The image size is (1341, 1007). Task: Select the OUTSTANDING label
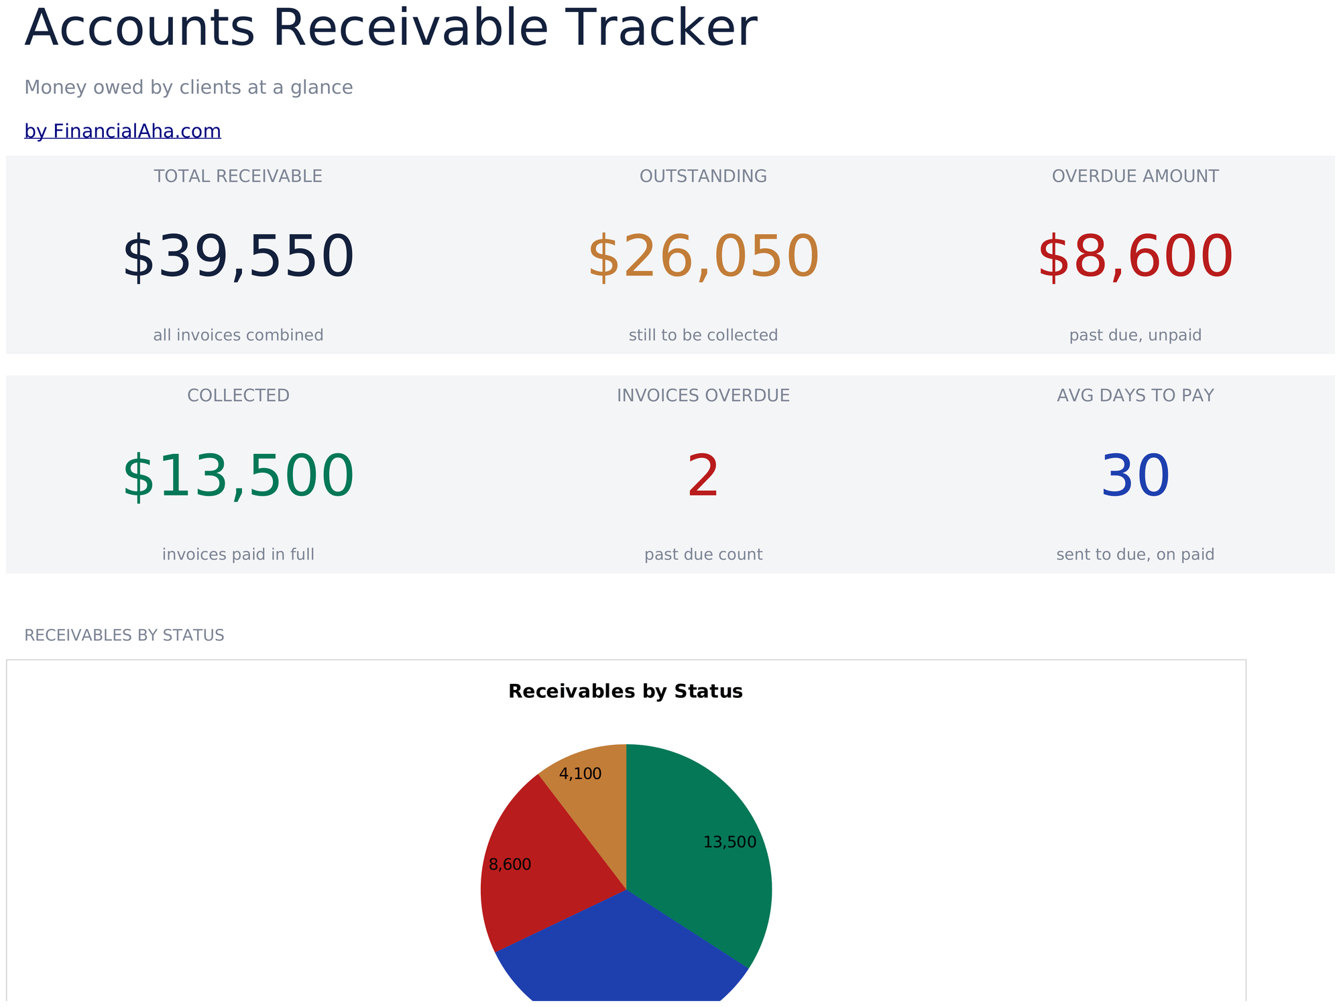[x=703, y=176]
